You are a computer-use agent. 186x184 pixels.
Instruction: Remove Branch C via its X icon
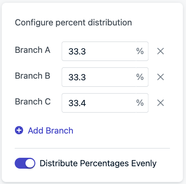(x=161, y=103)
